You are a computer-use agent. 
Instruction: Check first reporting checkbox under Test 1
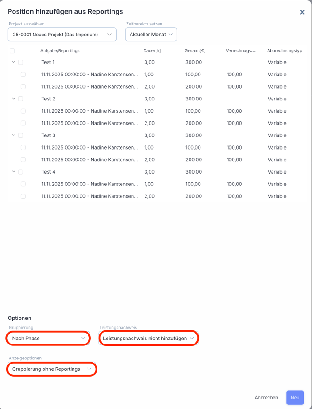click(x=23, y=75)
